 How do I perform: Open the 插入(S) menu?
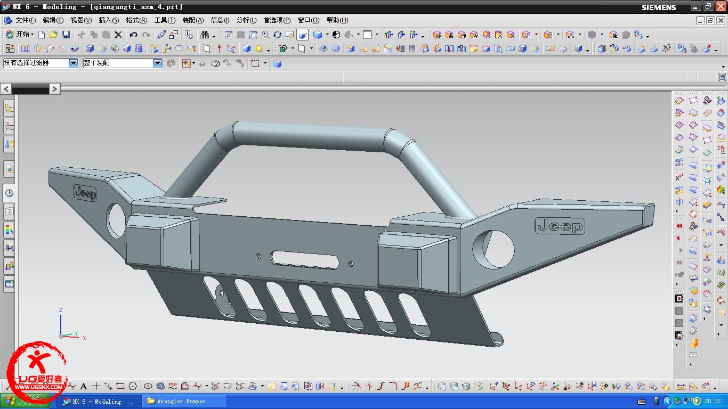(x=109, y=20)
